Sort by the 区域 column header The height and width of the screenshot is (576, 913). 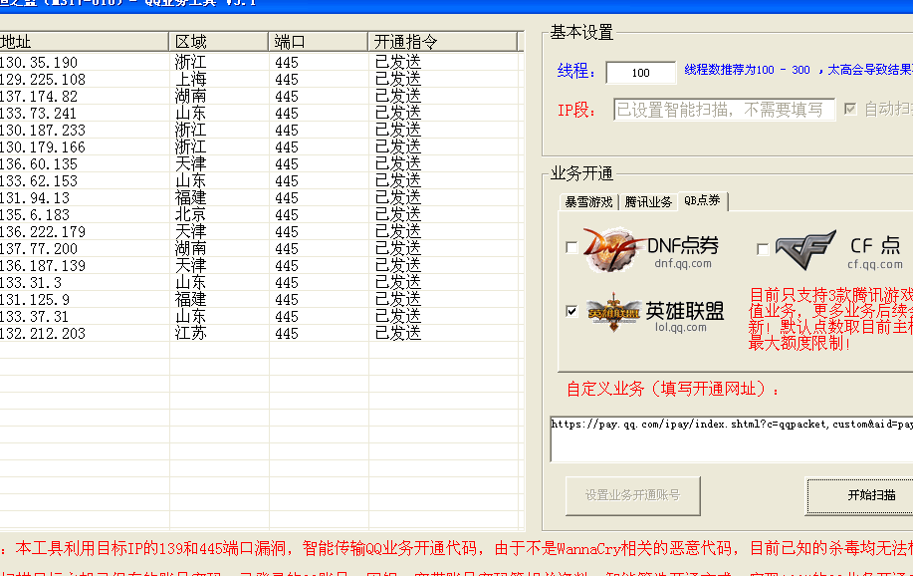click(218, 42)
